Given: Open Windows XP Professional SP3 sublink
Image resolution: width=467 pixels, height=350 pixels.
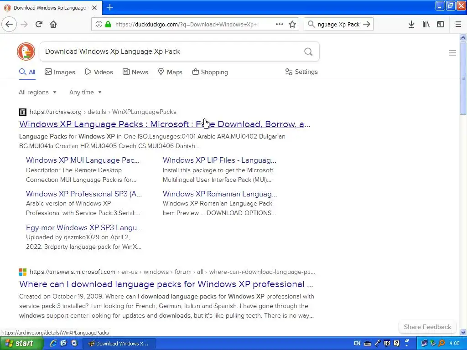Looking at the screenshot, I should (84, 194).
